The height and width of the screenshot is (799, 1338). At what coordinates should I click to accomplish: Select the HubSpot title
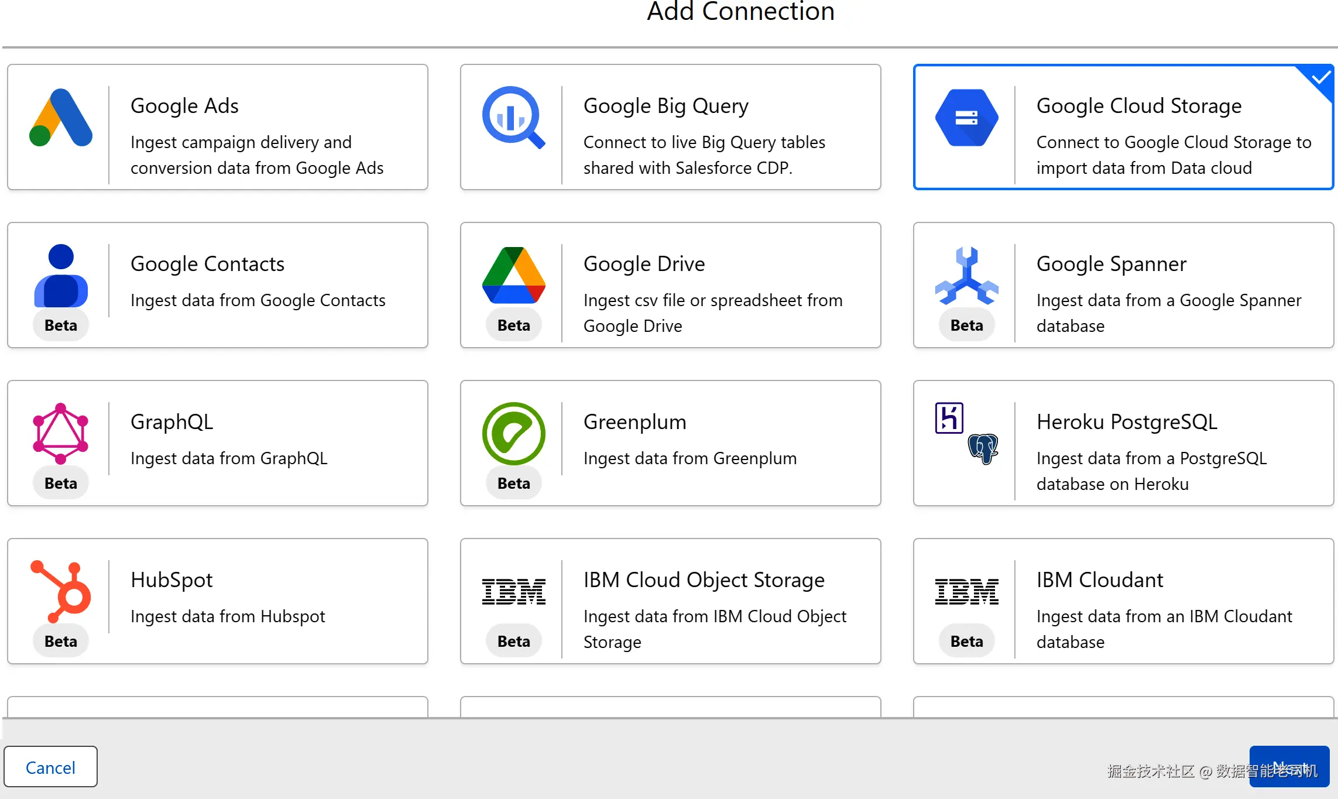171,580
